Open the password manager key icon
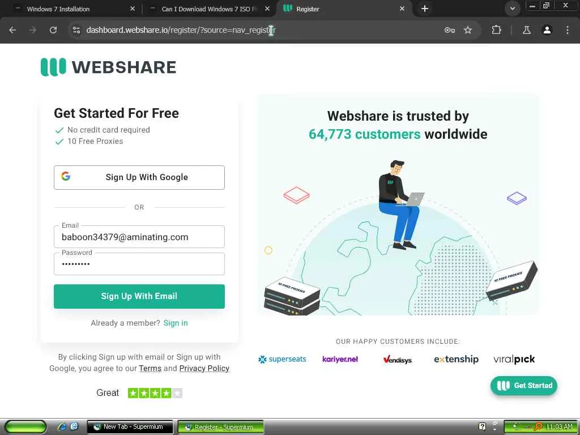 (449, 30)
